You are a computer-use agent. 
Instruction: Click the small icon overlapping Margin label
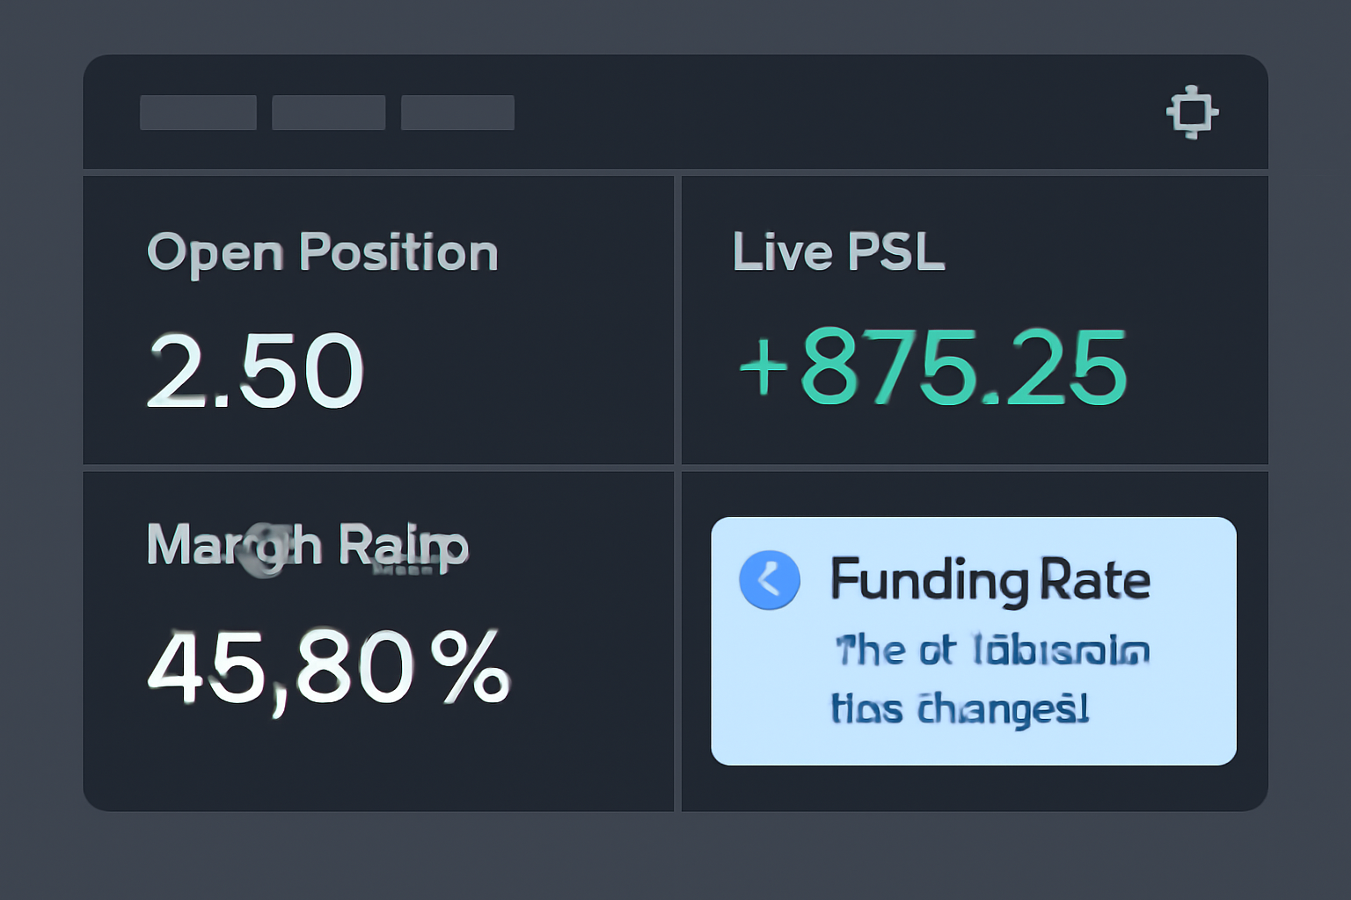click(264, 550)
